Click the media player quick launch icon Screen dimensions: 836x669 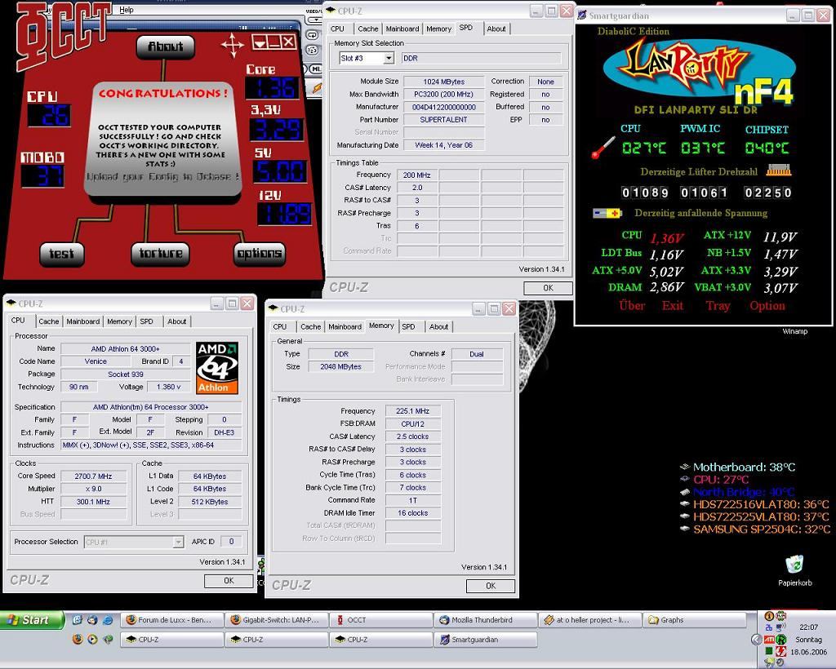[x=93, y=639]
